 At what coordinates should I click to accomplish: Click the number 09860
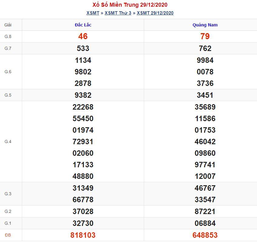tap(205, 153)
